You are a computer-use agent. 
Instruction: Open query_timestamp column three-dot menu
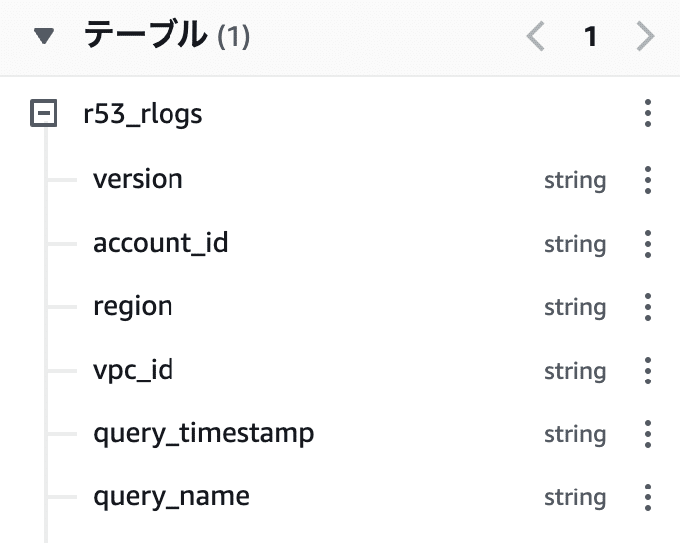[x=648, y=434]
